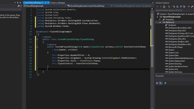Select Analyzers in References
This screenshot has height=109, width=194.
coord(172,25)
